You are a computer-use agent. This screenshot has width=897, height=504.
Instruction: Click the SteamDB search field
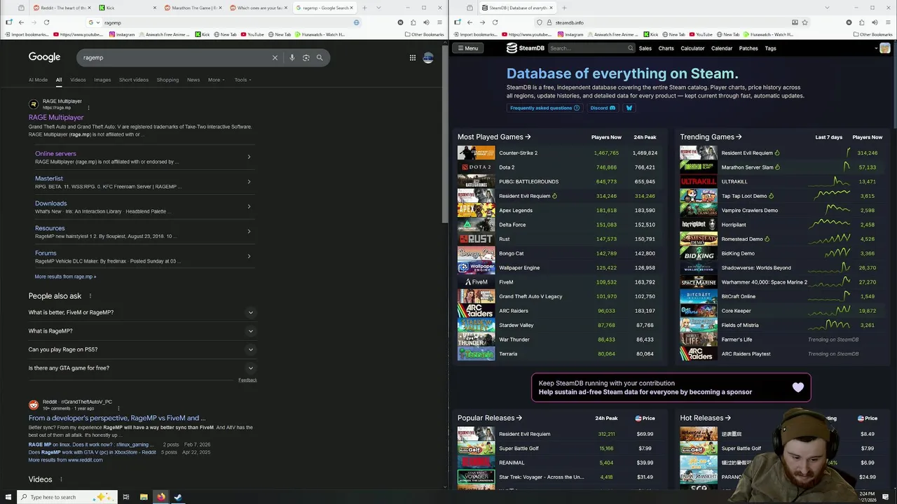[587, 48]
